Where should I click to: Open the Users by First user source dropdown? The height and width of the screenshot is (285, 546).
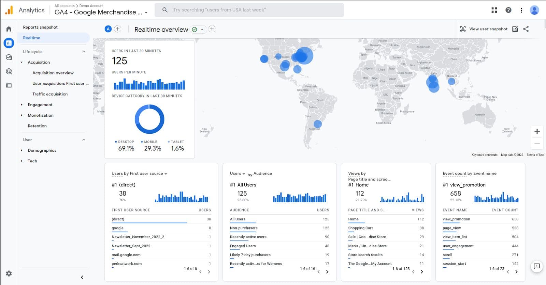click(x=166, y=174)
